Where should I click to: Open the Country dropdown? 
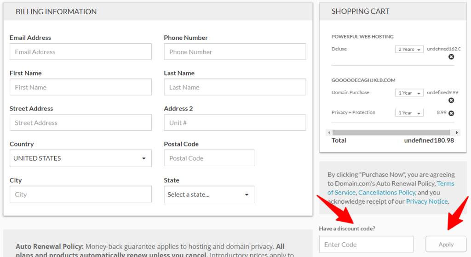[80, 158]
